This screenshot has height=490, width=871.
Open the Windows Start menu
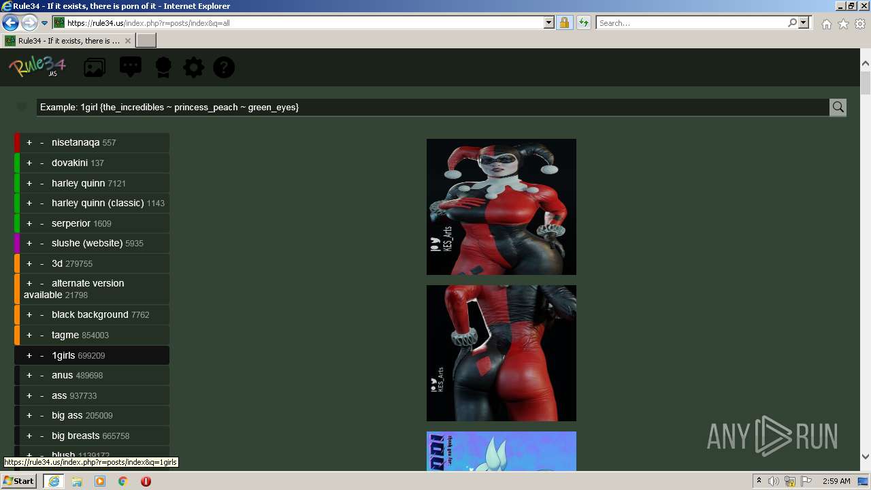pyautogui.click(x=19, y=481)
